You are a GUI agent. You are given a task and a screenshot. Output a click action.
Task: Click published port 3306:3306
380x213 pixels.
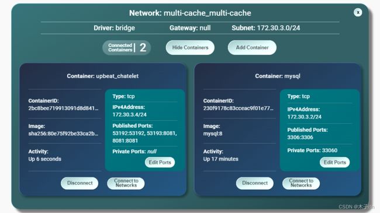click(x=300, y=137)
